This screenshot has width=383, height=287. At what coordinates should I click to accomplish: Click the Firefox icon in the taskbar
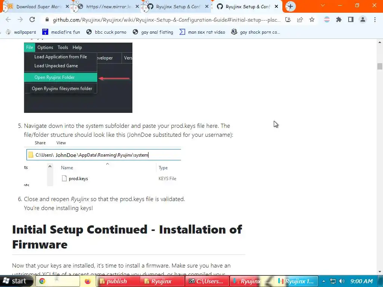point(88,281)
